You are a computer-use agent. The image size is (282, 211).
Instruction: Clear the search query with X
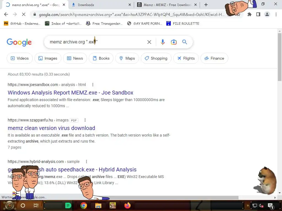click(x=149, y=42)
